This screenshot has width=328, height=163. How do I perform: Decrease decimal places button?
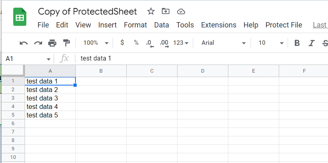(150, 43)
